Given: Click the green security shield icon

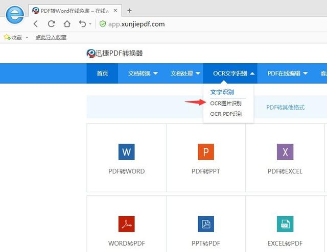Looking at the screenshot, I should click(103, 24).
